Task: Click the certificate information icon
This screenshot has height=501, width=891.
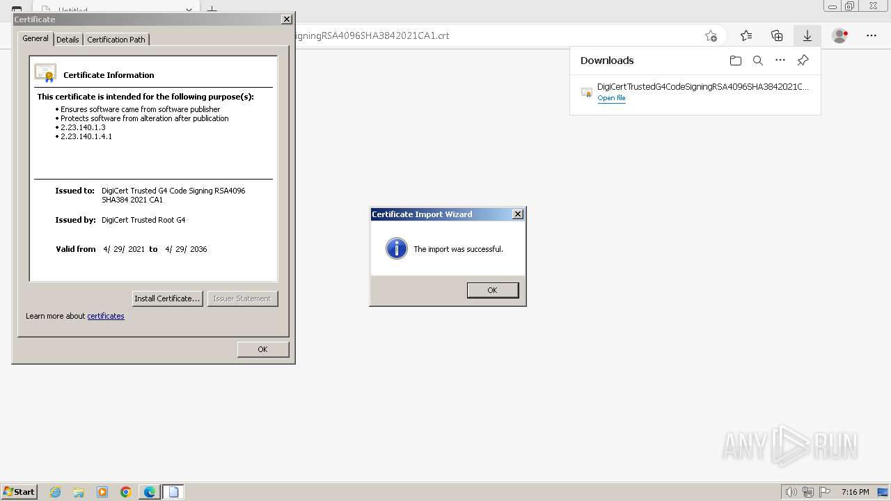Action: point(45,73)
